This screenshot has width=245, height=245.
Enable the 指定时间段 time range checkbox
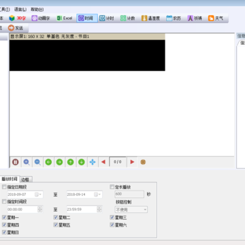pyautogui.click(x=4, y=201)
